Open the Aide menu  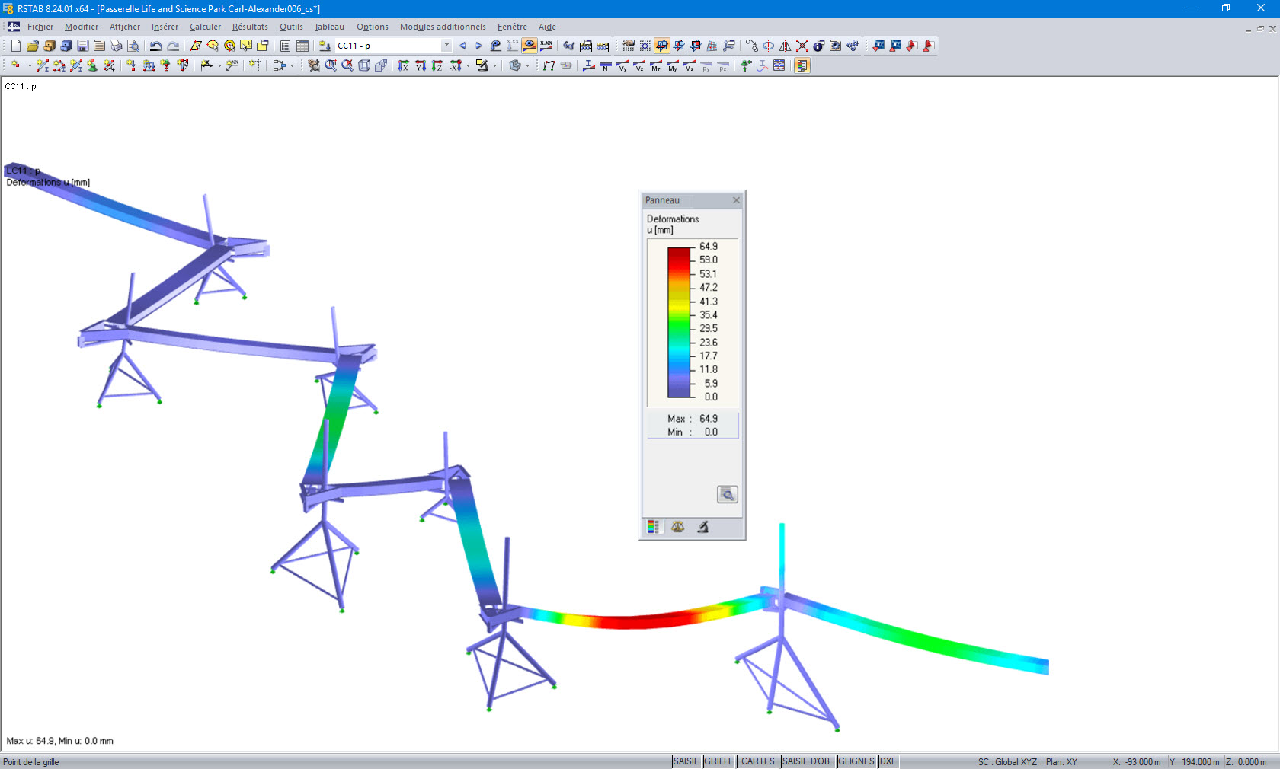tap(547, 27)
